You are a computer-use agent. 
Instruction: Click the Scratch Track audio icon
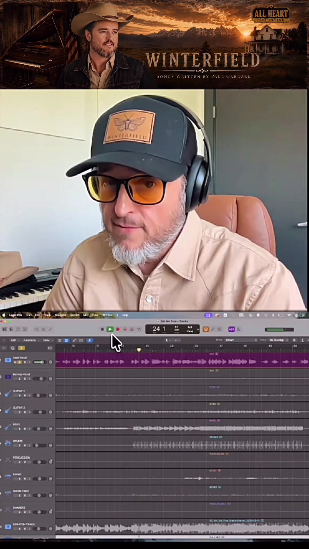pyautogui.click(x=8, y=526)
